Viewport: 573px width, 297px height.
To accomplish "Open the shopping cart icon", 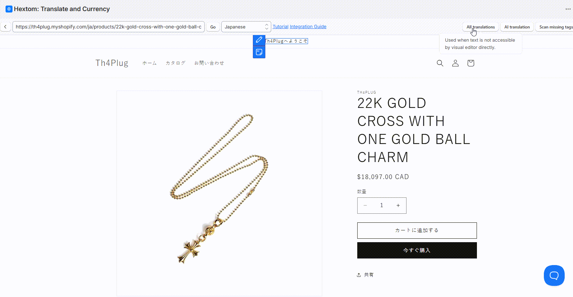I will [471, 63].
